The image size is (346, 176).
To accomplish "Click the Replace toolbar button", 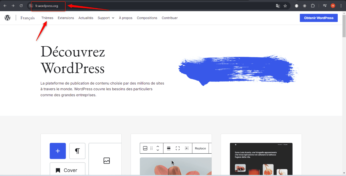I will point(200,148).
